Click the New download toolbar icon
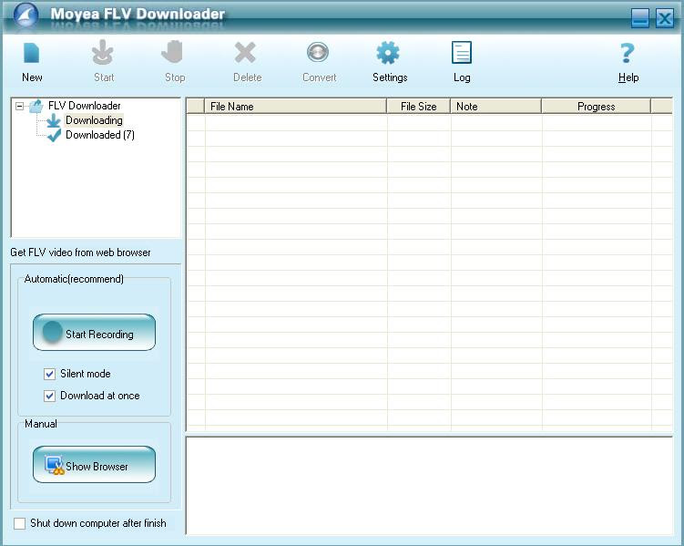The width and height of the screenshot is (684, 546). point(31,53)
